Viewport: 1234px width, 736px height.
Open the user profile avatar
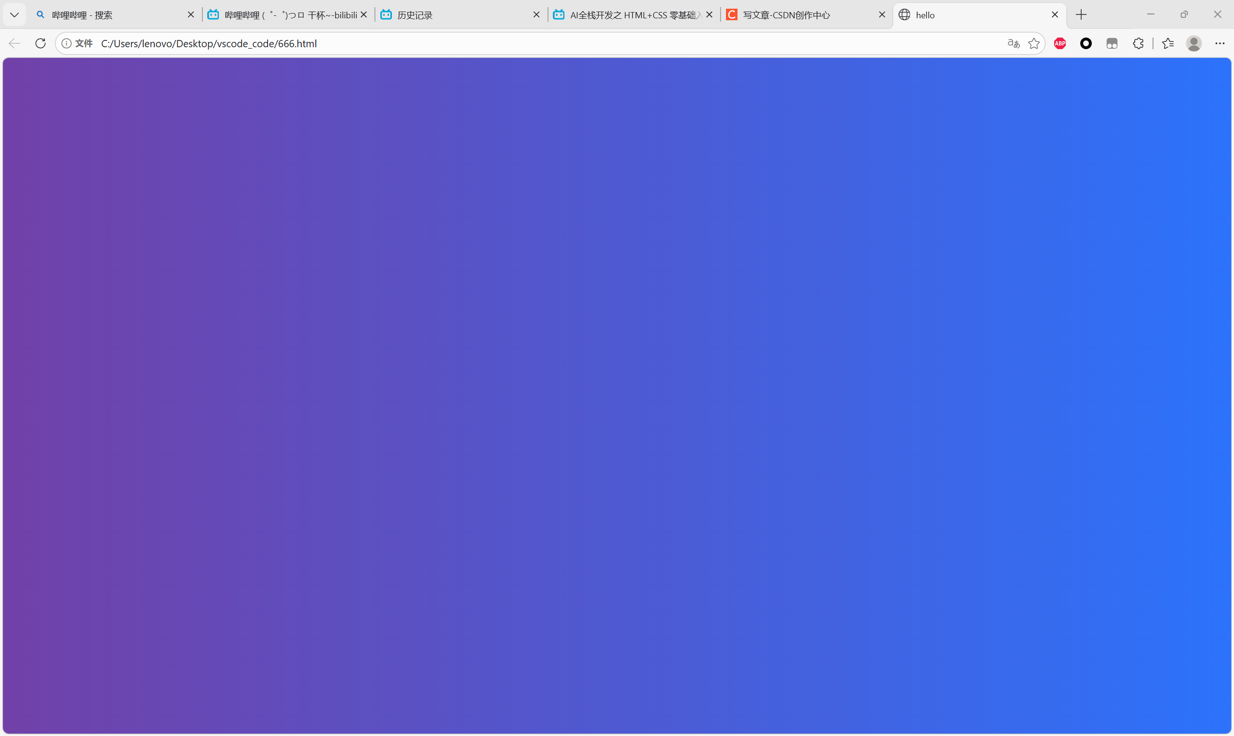tap(1194, 44)
